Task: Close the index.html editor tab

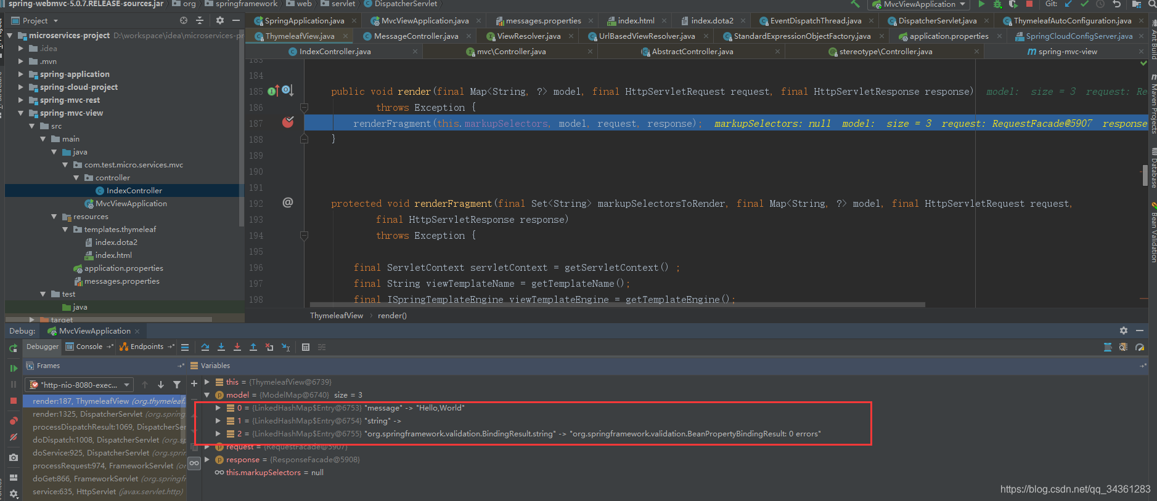Action: pos(664,21)
